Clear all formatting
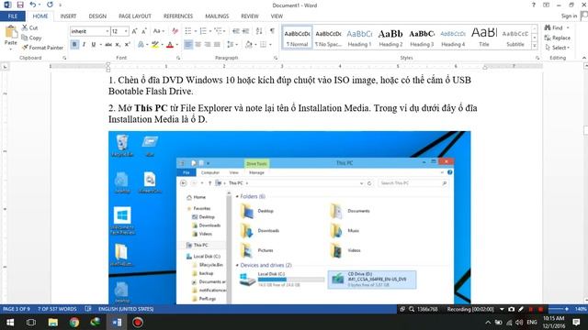Screen dimensions: 588x330 point(175,31)
